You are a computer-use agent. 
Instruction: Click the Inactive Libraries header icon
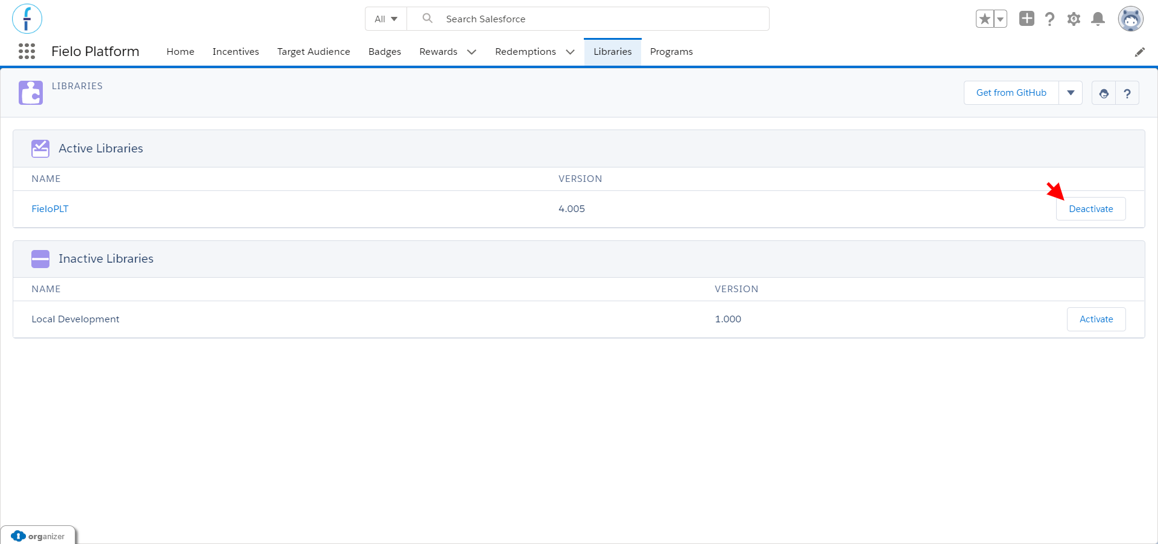point(40,259)
